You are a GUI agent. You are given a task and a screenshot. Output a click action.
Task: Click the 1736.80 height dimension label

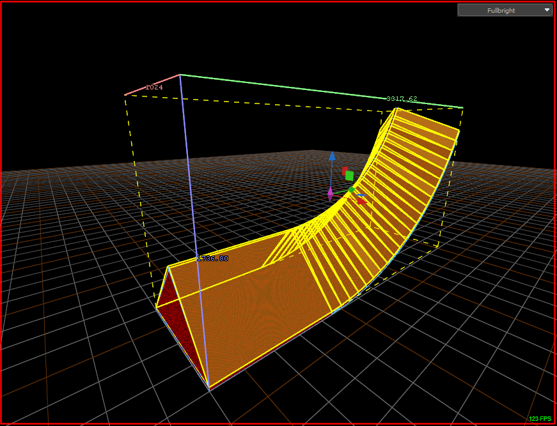coord(212,258)
